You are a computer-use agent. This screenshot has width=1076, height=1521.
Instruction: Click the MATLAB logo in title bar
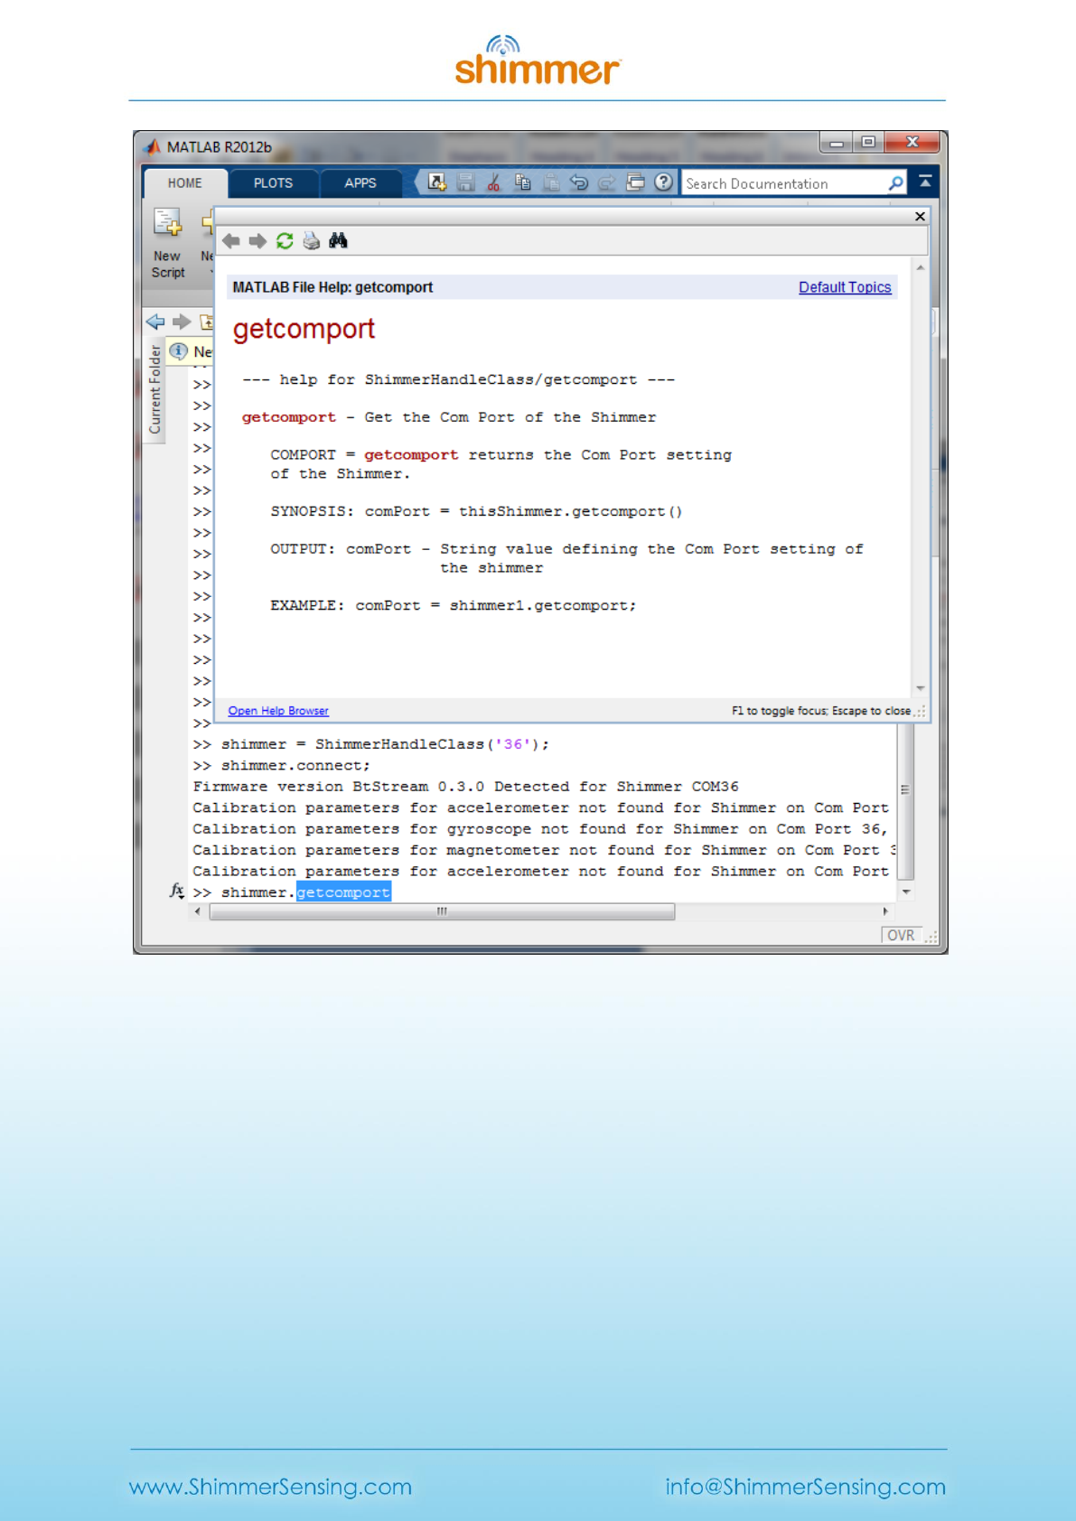coord(153,146)
